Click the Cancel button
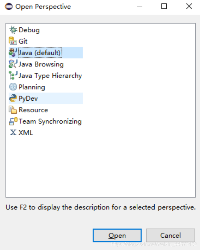 coord(170,235)
